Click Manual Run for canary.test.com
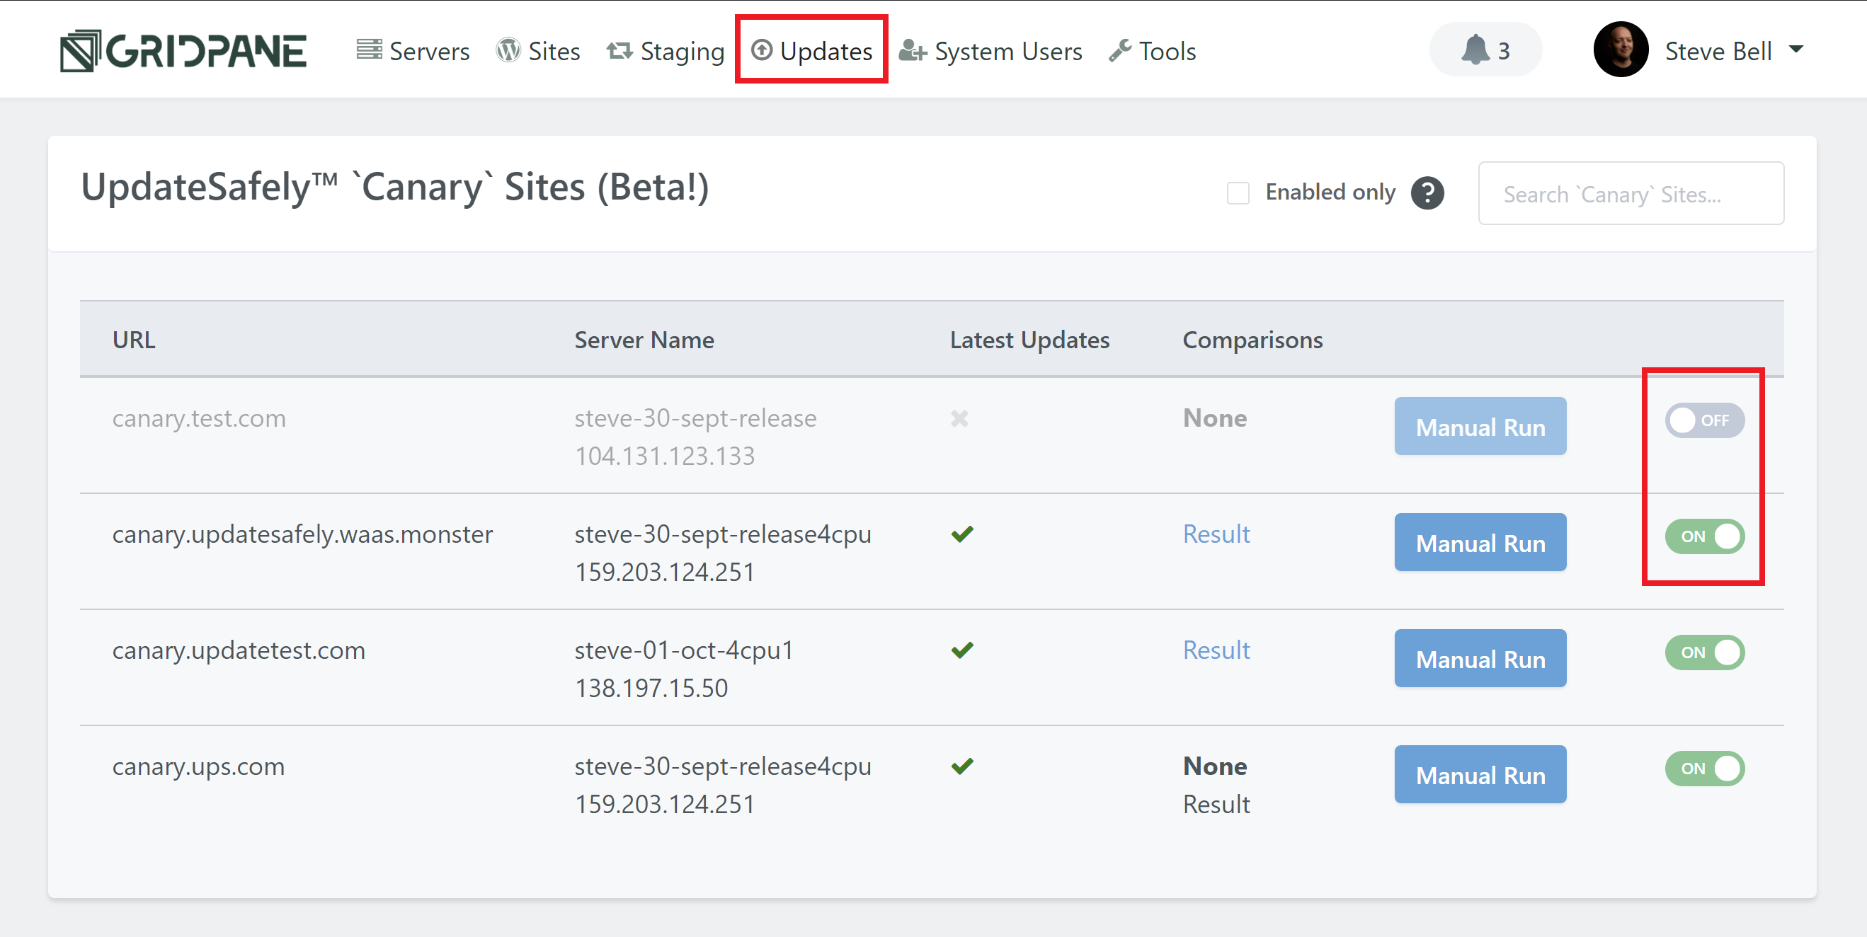 tap(1480, 426)
